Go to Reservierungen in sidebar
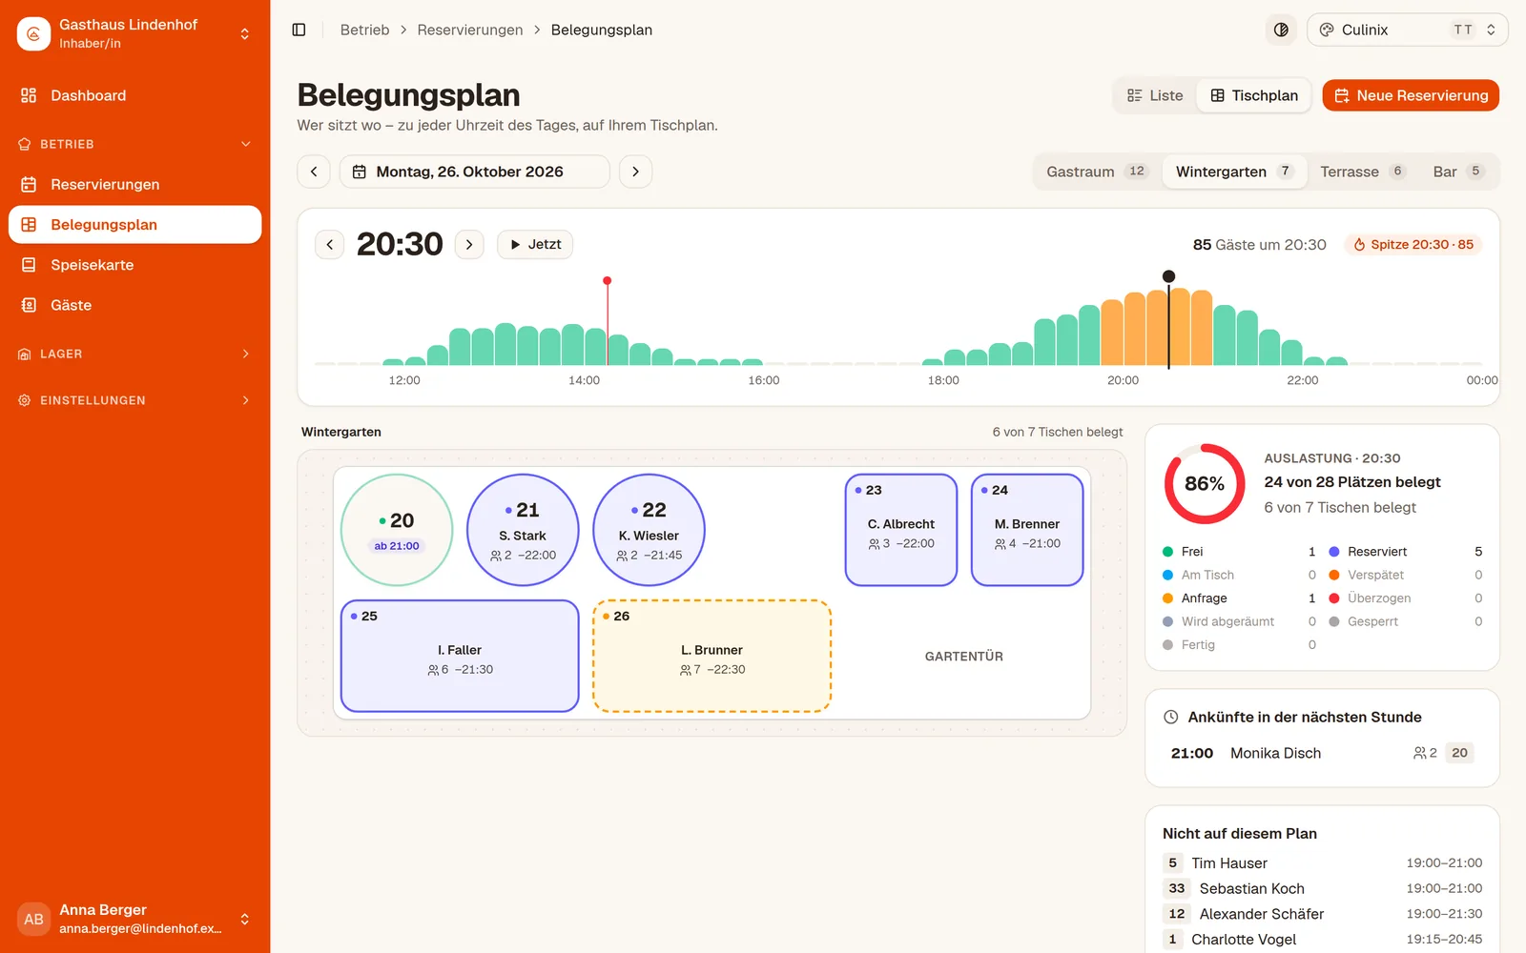 [x=134, y=184]
